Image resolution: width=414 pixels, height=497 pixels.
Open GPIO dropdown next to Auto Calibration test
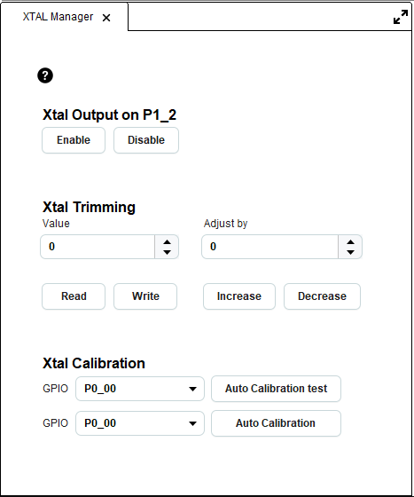(x=140, y=389)
